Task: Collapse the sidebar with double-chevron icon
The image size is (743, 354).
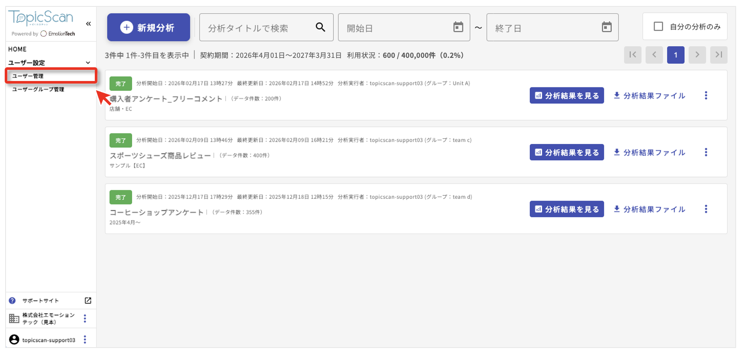Action: point(88,24)
